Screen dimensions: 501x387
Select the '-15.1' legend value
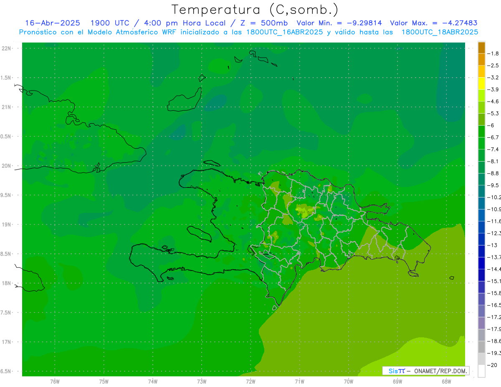point(494,281)
